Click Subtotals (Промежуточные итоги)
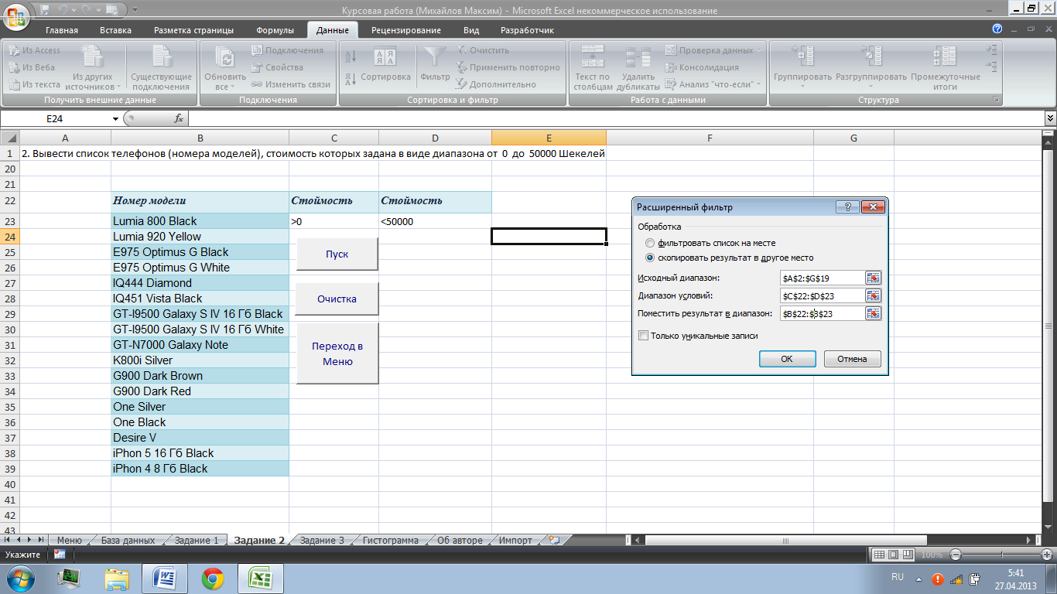 tap(945, 68)
